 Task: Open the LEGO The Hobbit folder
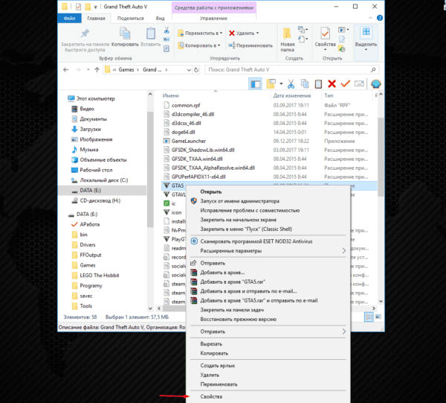point(95,276)
